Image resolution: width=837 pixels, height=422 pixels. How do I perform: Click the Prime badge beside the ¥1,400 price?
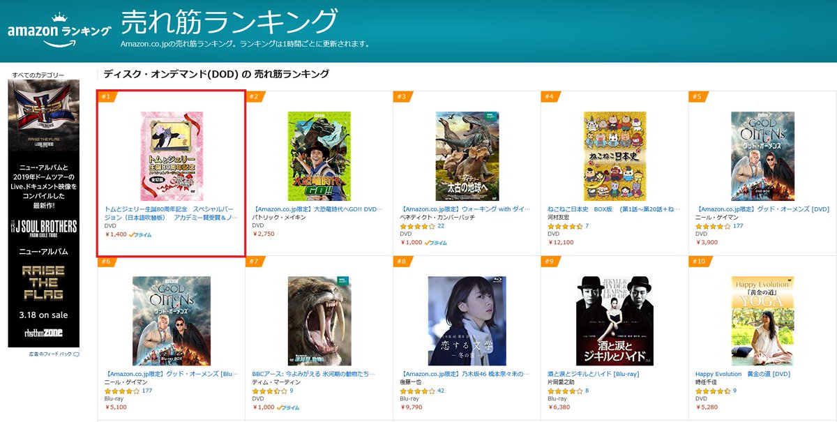click(x=141, y=234)
